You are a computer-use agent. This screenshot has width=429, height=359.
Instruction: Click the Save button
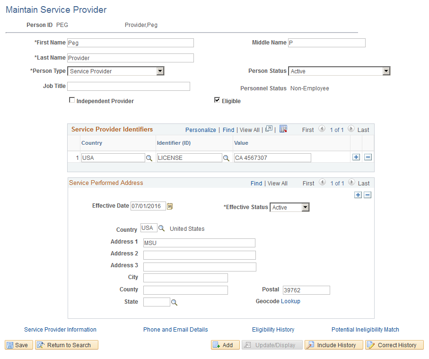coord(18,345)
